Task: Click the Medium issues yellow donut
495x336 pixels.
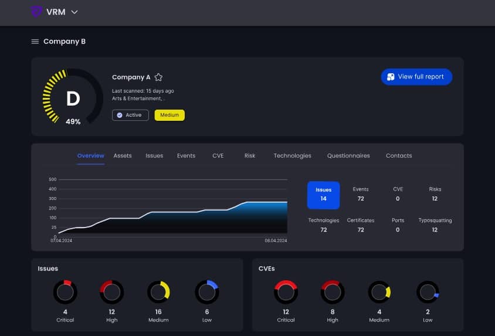Action: 158,291
